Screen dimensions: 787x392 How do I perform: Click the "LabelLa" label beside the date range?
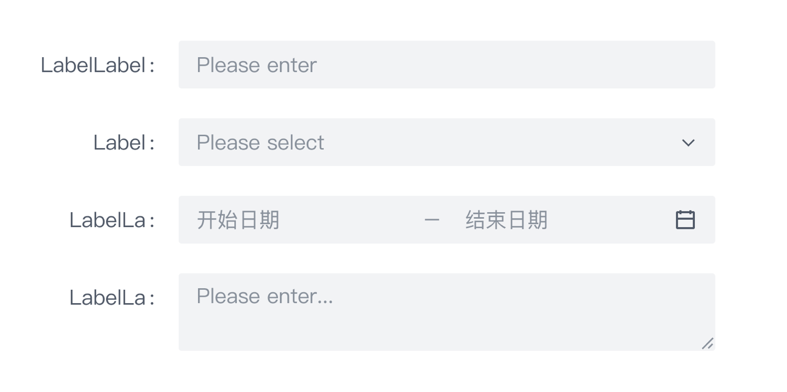tap(107, 220)
